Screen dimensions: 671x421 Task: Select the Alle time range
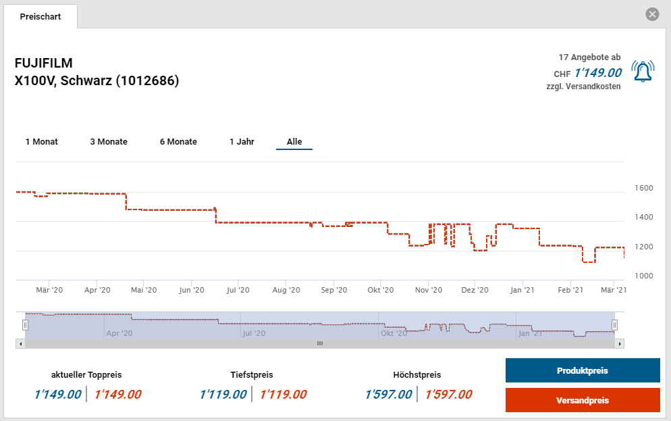(x=294, y=142)
